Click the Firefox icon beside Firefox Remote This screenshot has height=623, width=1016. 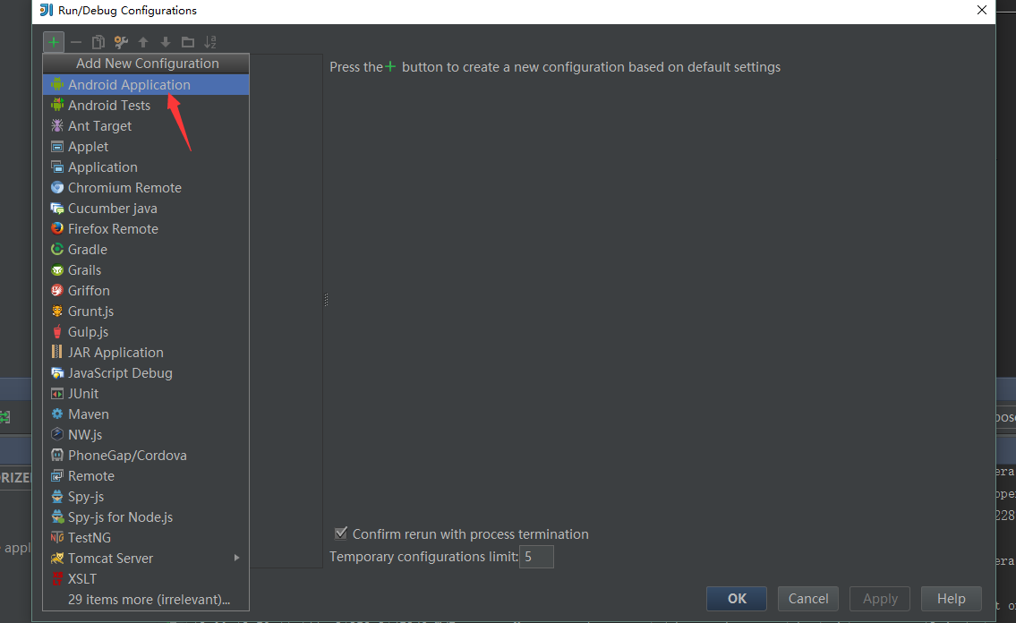(x=57, y=228)
